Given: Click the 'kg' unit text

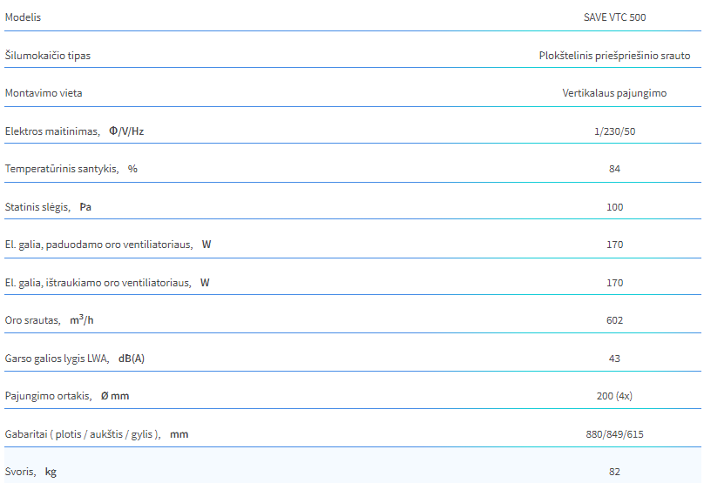Looking at the screenshot, I should 51,473.
